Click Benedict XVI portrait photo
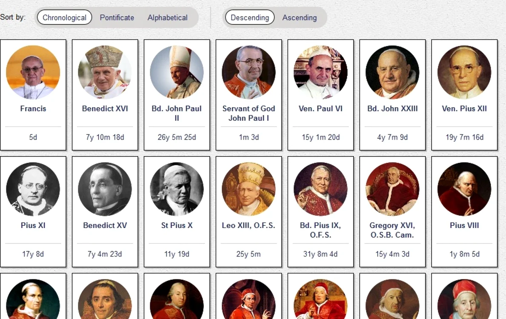The image size is (506, 319). (105, 72)
